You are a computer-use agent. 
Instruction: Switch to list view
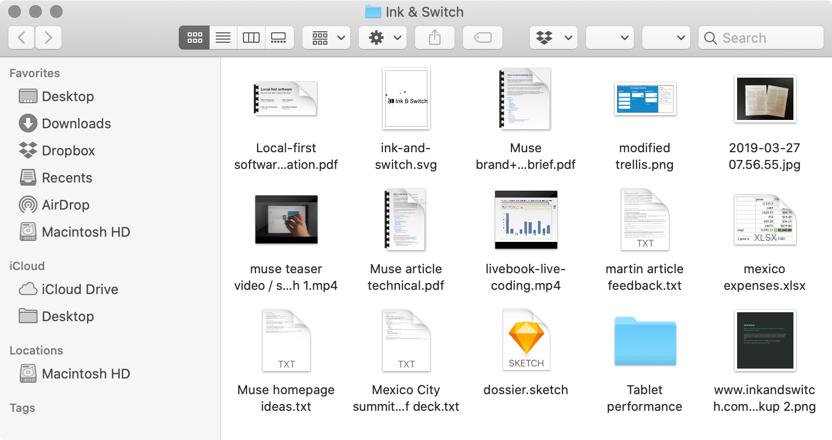[223, 38]
